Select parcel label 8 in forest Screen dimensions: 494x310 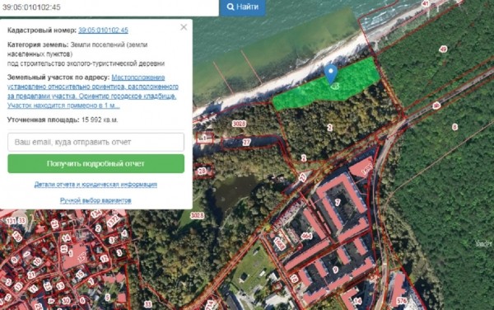coord(454,127)
